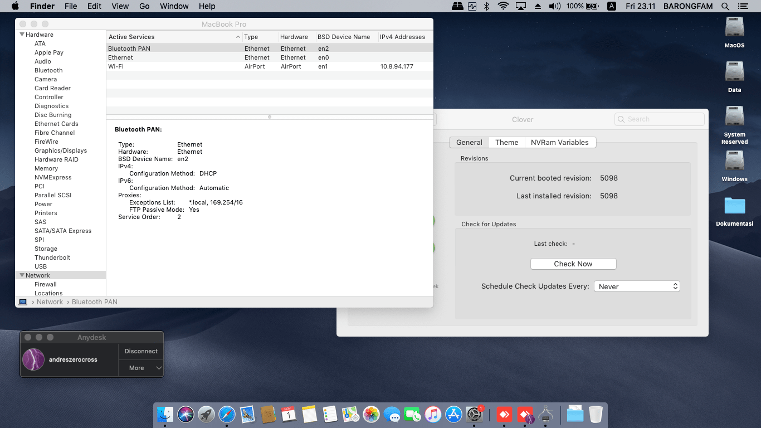Open FaceTime icon in the dock
This screenshot has width=761, height=428.
click(x=412, y=414)
